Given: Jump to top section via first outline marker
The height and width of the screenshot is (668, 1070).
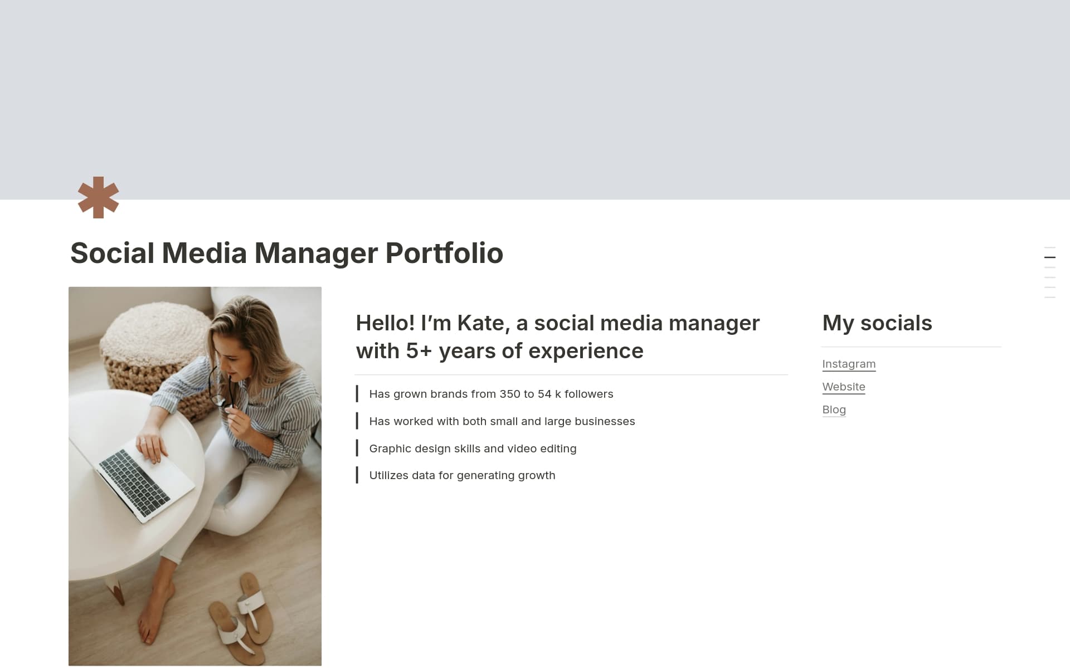Looking at the screenshot, I should point(1050,247).
